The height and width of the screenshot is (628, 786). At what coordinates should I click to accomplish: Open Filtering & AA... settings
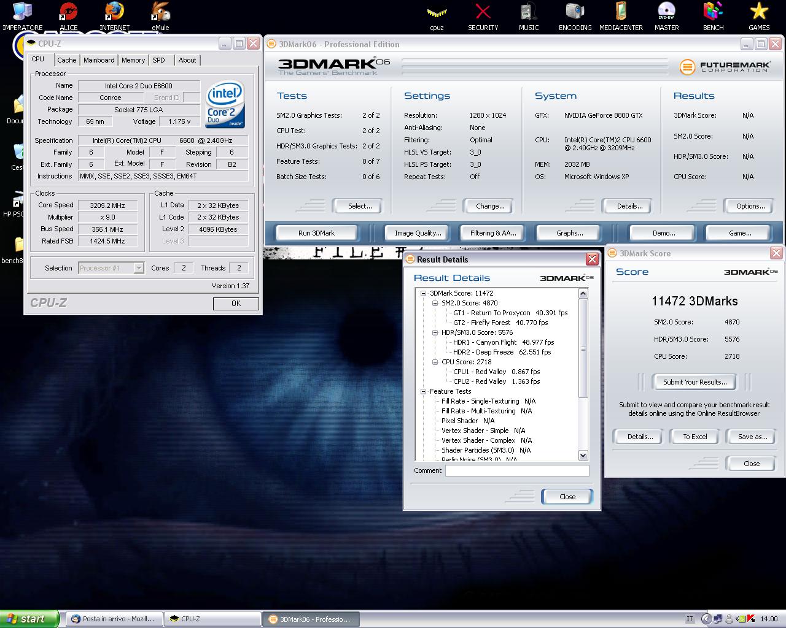pyautogui.click(x=493, y=233)
